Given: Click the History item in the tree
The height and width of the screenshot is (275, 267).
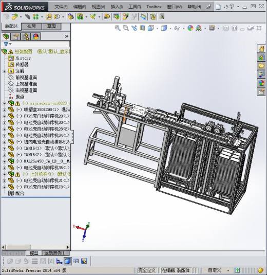Looking at the screenshot, I should 23,58.
